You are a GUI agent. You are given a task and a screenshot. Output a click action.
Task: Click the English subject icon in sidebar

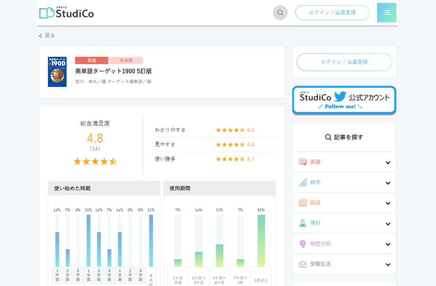(303, 162)
